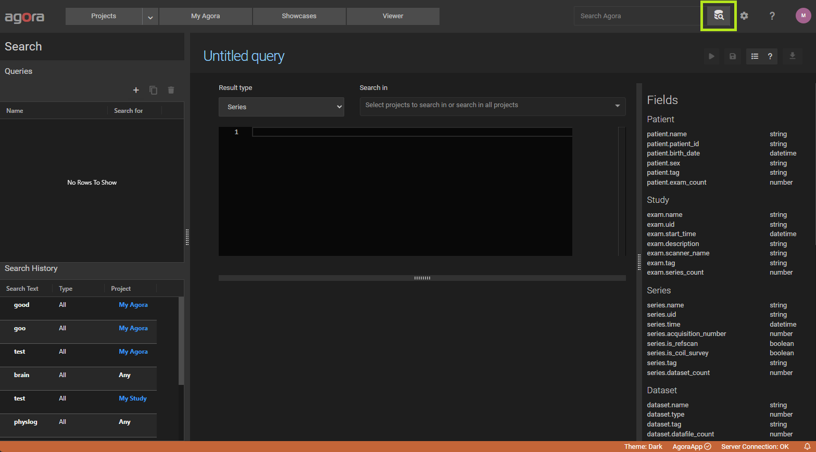This screenshot has height=452, width=816.
Task: Delete the query with the trash icon
Action: coord(171,90)
